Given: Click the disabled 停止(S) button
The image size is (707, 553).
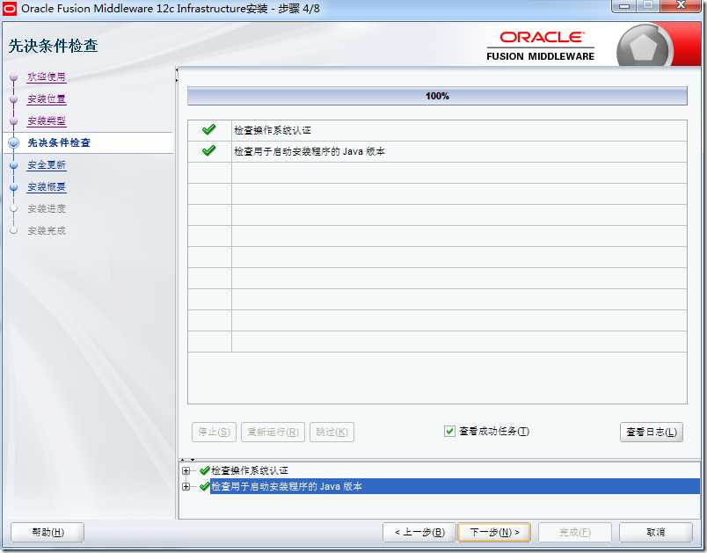Looking at the screenshot, I should point(215,432).
